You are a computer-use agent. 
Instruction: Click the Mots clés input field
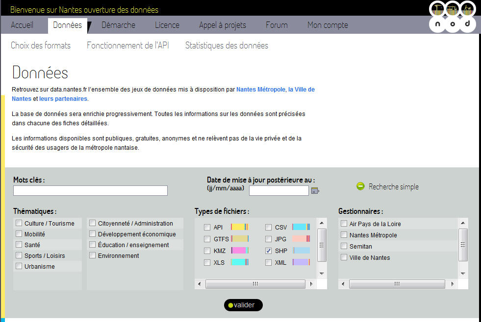(91, 190)
